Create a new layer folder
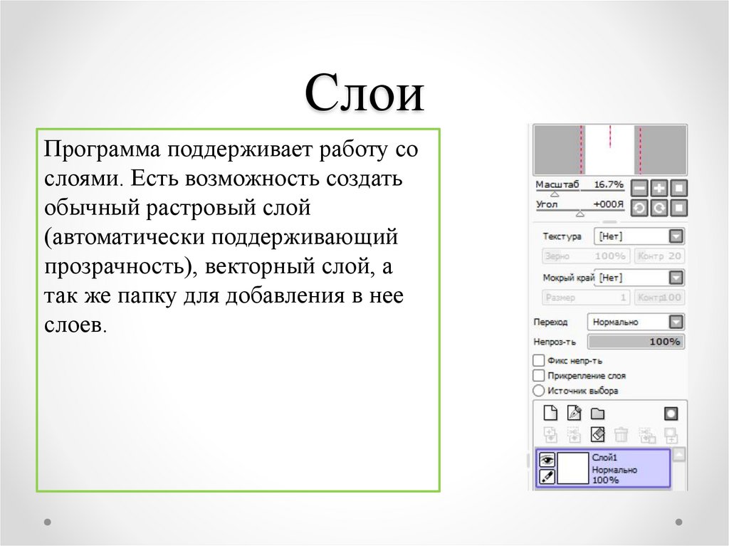This screenshot has width=729, height=546. pyautogui.click(x=597, y=414)
